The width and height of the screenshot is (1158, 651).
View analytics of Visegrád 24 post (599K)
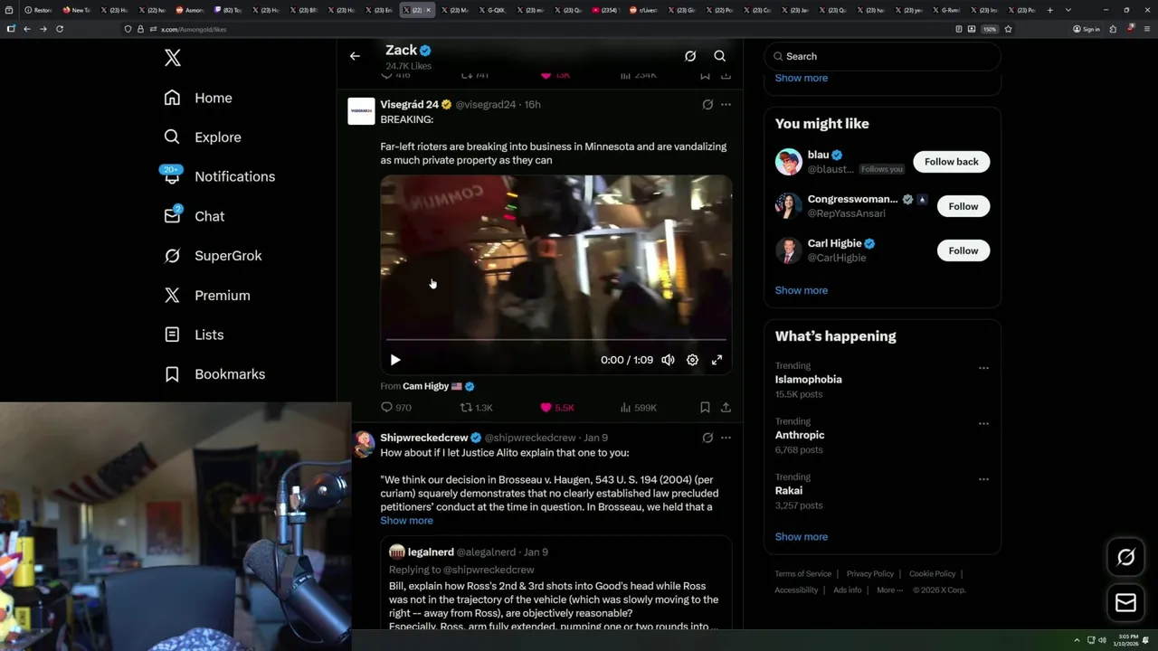639,408
